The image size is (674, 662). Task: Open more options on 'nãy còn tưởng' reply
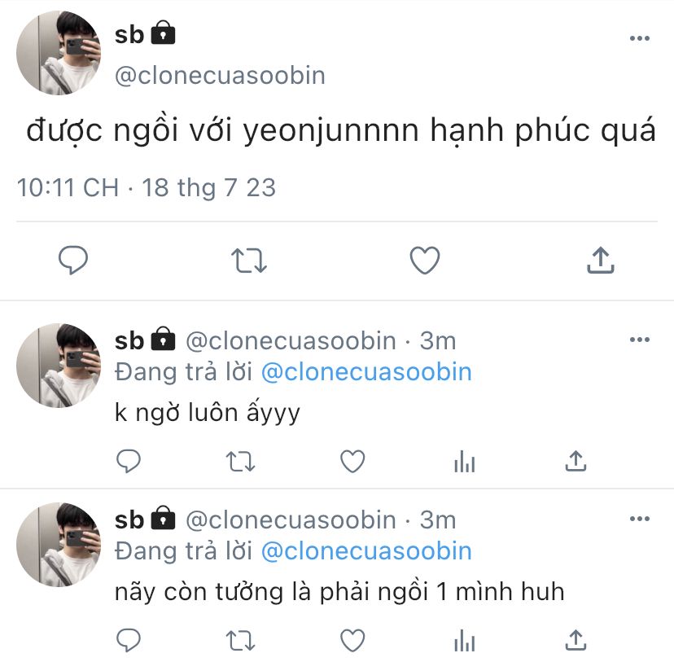(639, 519)
